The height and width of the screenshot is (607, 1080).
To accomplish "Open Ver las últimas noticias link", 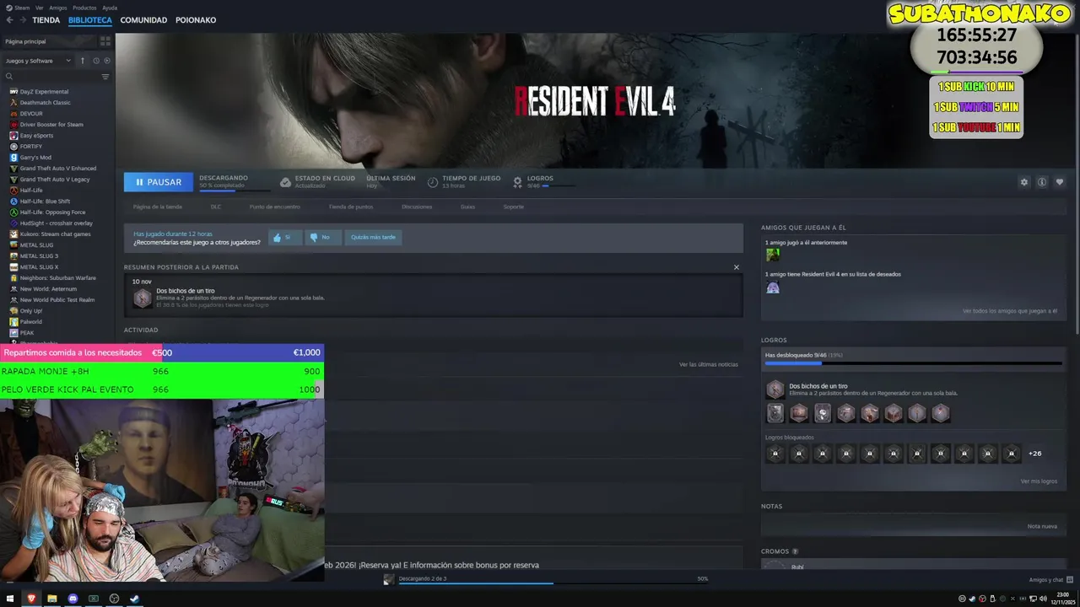I will 709,364.
